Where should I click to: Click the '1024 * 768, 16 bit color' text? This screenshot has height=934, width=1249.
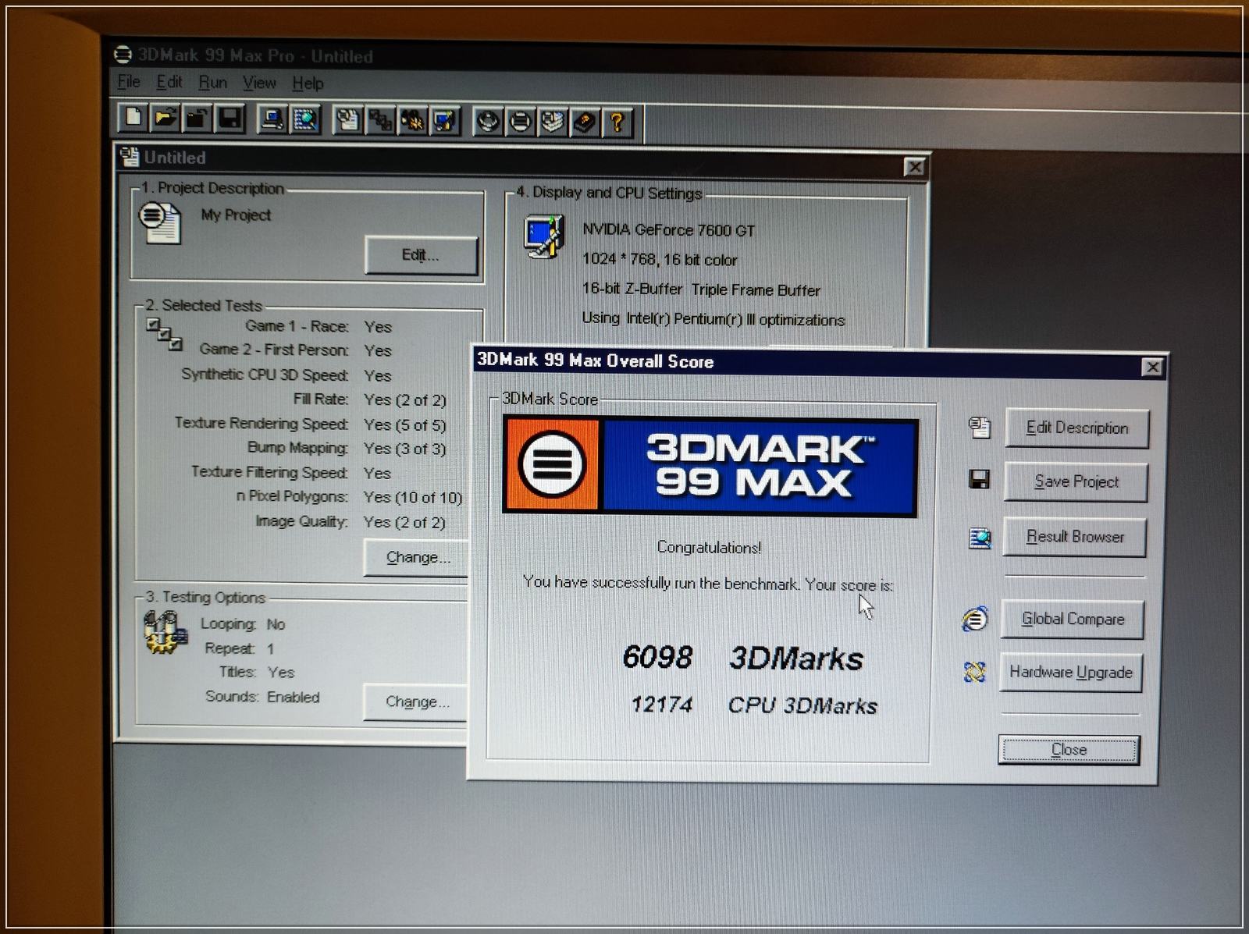[660, 259]
